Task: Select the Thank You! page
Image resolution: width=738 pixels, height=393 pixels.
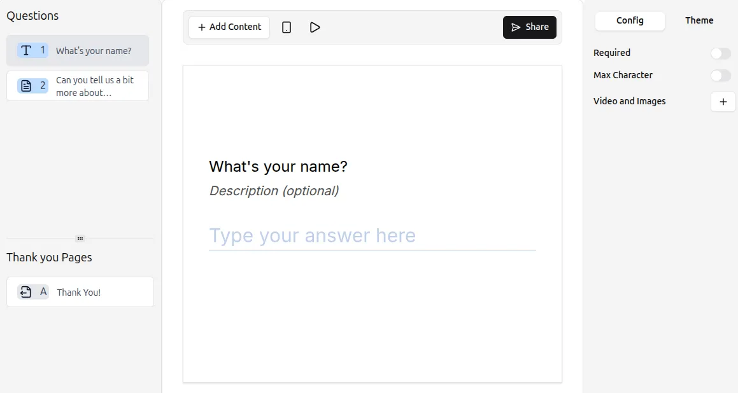Action: tap(79, 292)
